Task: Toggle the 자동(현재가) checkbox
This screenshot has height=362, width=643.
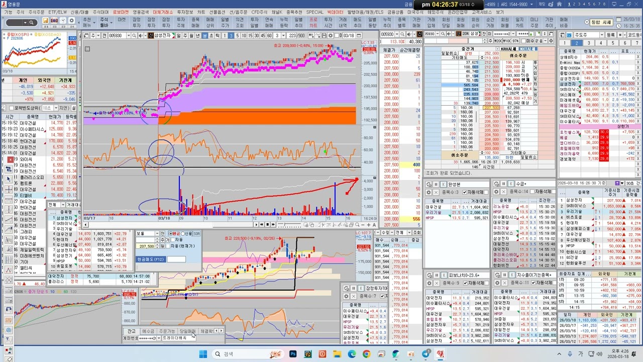Action: pos(168,246)
